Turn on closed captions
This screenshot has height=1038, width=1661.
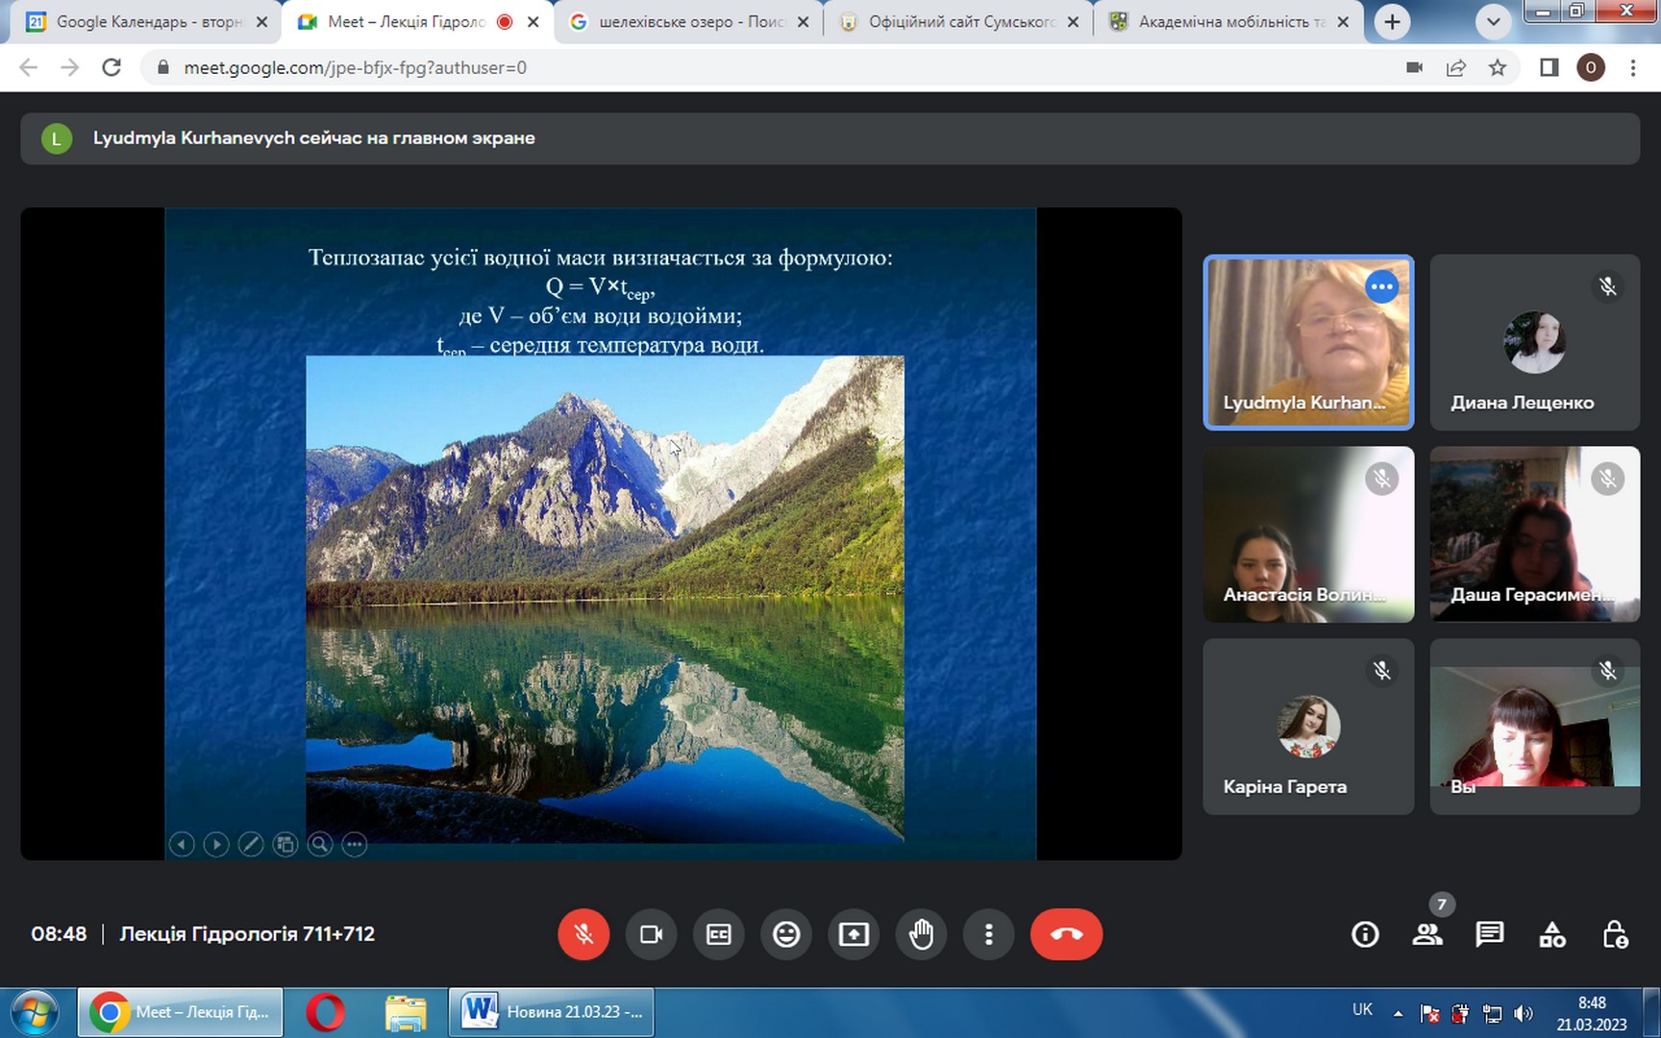click(719, 934)
